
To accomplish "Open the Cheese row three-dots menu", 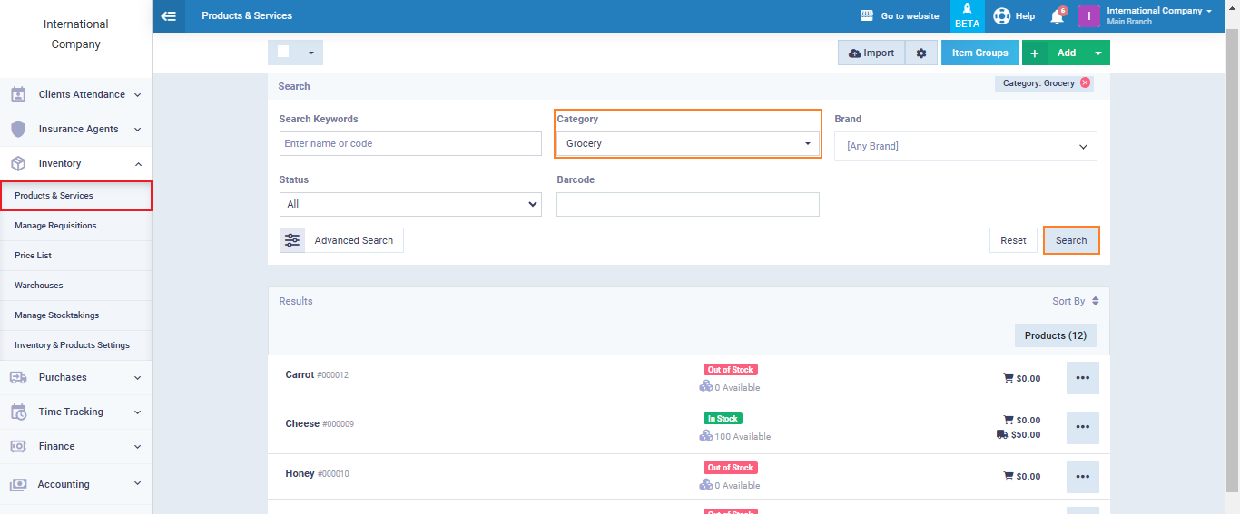I will point(1082,427).
